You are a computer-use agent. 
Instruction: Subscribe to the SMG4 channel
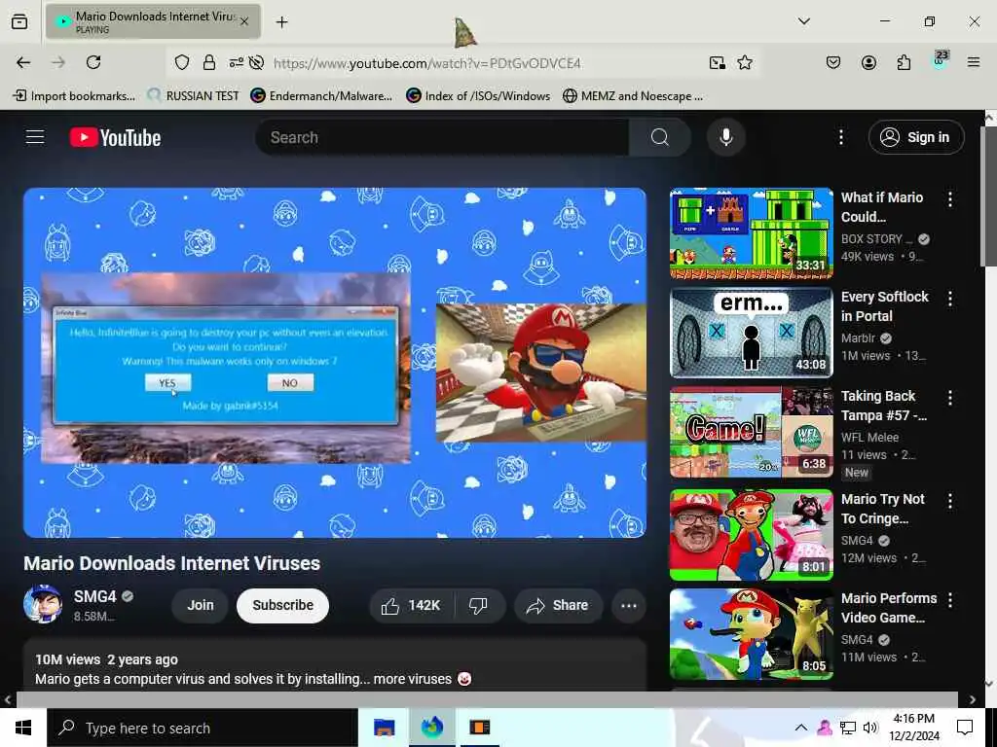[283, 605]
